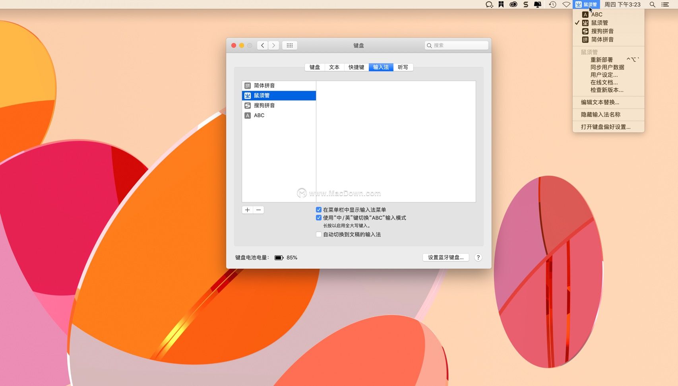Click the Spotlight search magnifier icon
Viewport: 678px width, 386px height.
point(652,4)
